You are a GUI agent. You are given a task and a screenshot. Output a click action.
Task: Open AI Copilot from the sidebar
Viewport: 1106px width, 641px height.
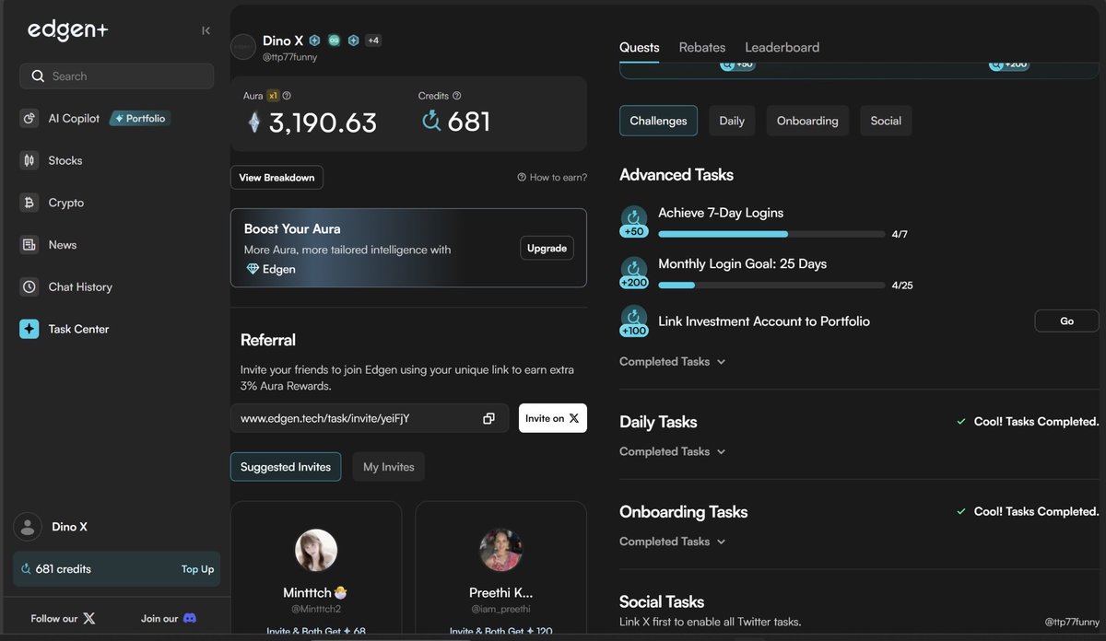tap(74, 118)
